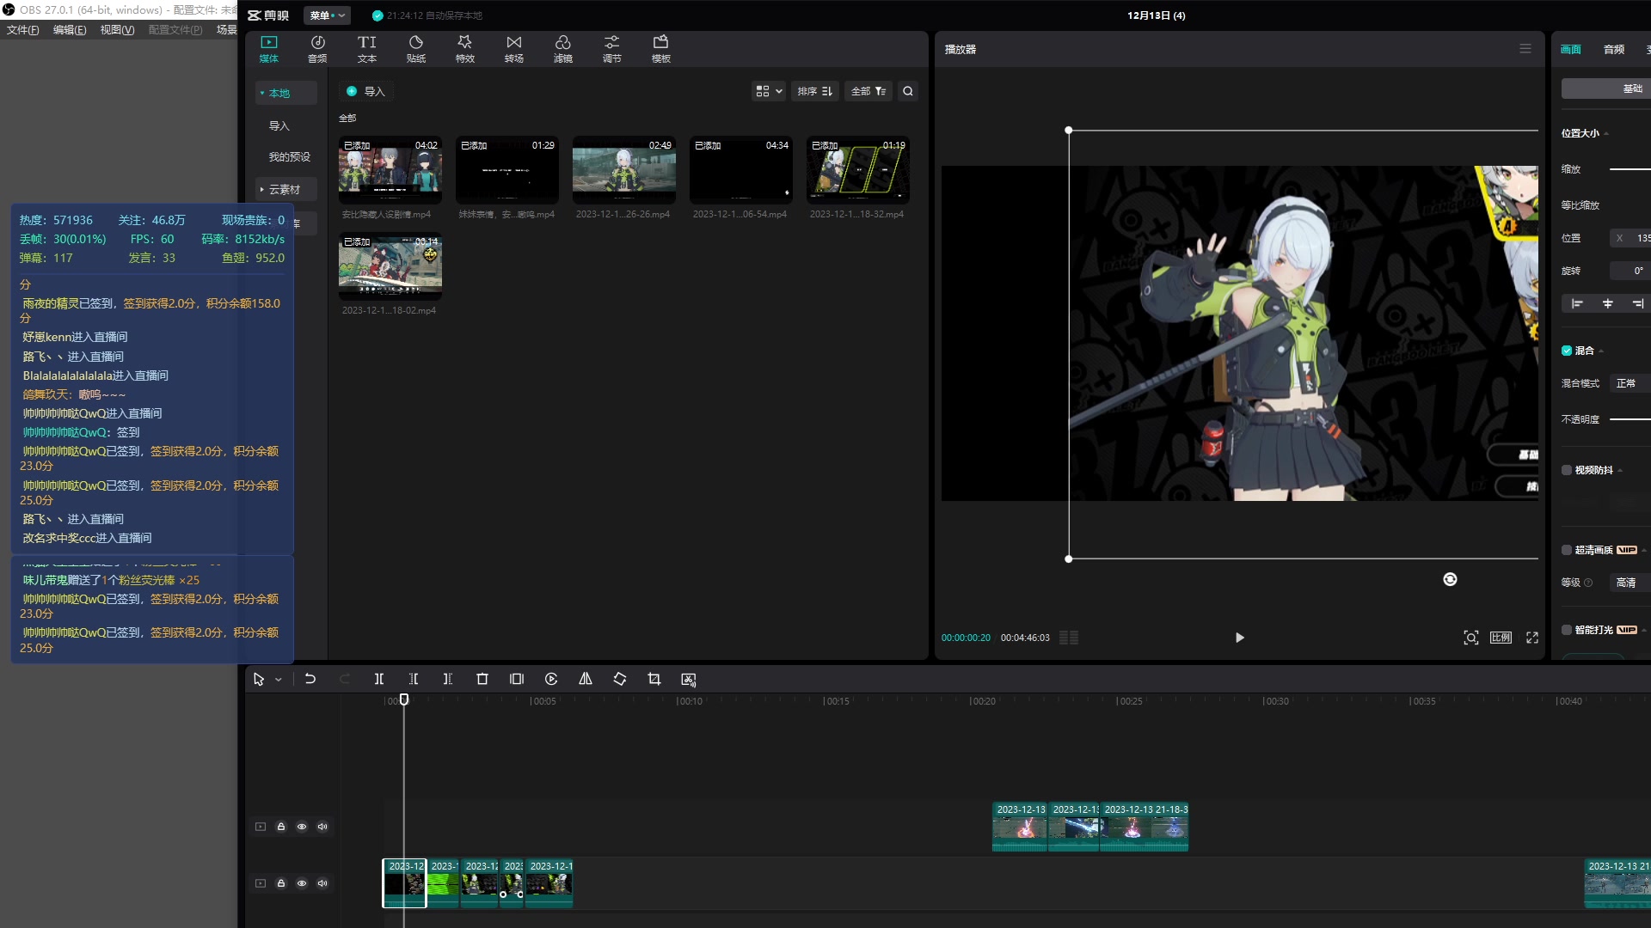Viewport: 1651px width, 928px height.
Task: Click the 缩放 scale slider
Action: point(1630,169)
